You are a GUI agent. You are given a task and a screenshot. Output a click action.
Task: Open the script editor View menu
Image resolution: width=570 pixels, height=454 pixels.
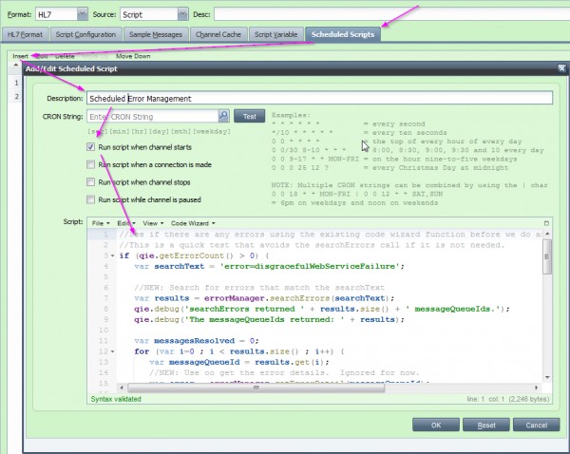click(x=153, y=223)
